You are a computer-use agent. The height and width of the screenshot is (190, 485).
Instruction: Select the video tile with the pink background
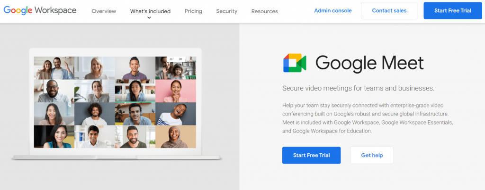pos(176,91)
